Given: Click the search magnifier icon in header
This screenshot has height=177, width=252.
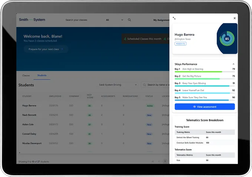Looking at the screenshot, I should (129, 20).
